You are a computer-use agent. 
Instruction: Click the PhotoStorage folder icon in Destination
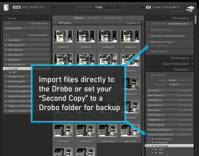[153, 146]
